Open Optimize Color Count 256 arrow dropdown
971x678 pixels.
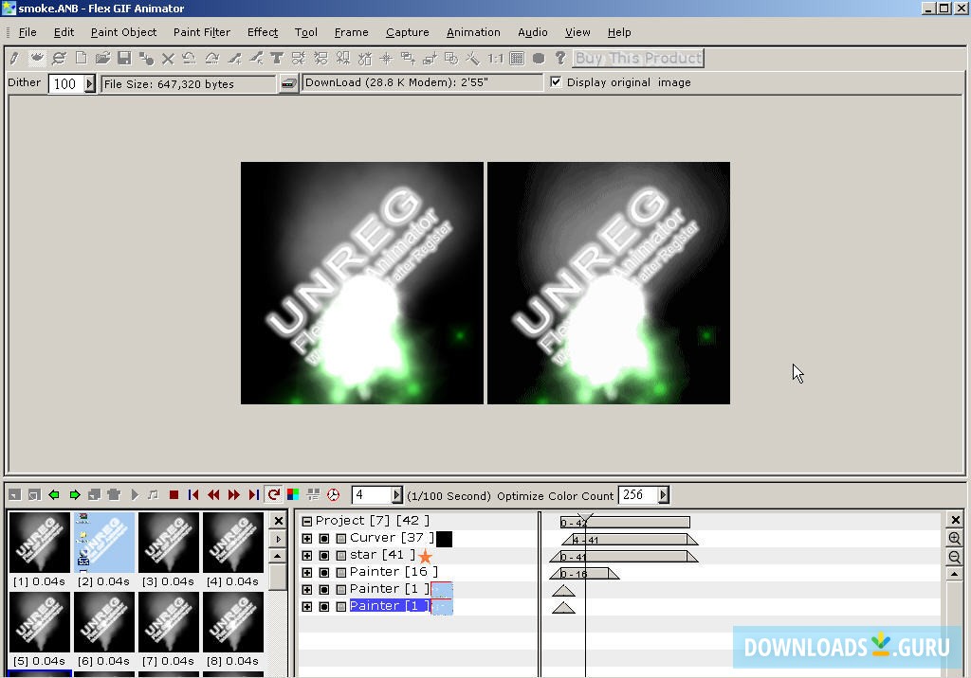[x=663, y=495]
